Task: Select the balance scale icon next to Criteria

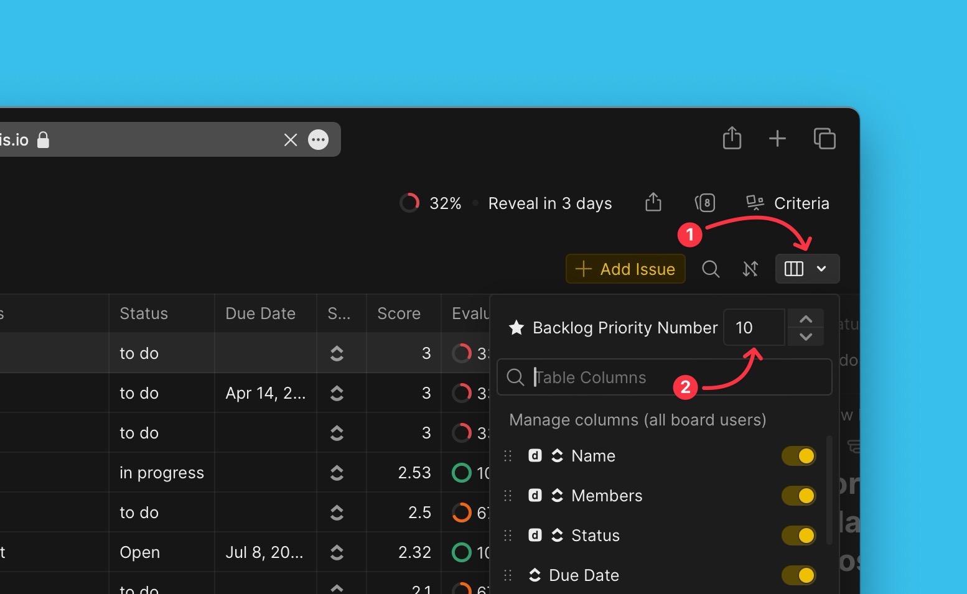Action: tap(754, 202)
